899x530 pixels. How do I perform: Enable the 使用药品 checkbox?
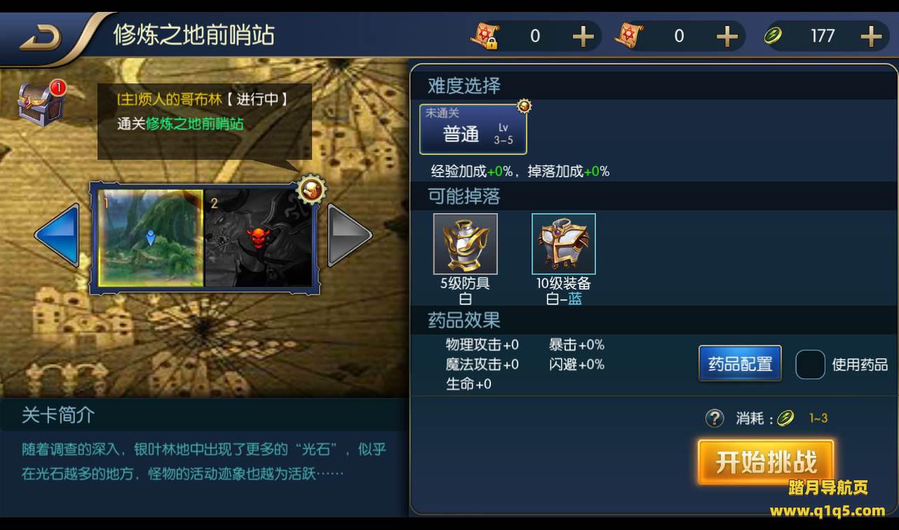click(810, 365)
